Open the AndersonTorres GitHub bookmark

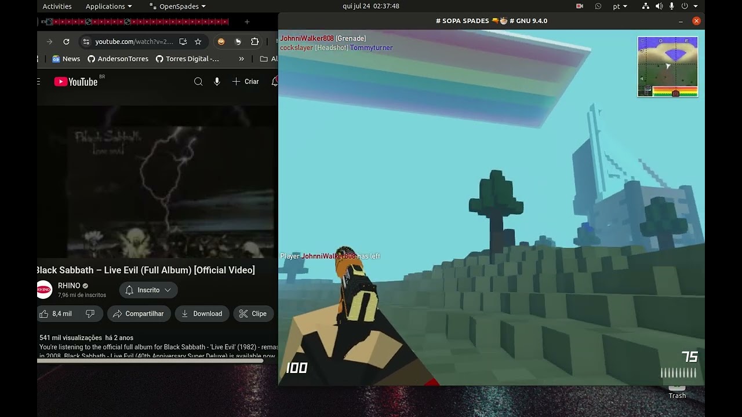click(118, 58)
